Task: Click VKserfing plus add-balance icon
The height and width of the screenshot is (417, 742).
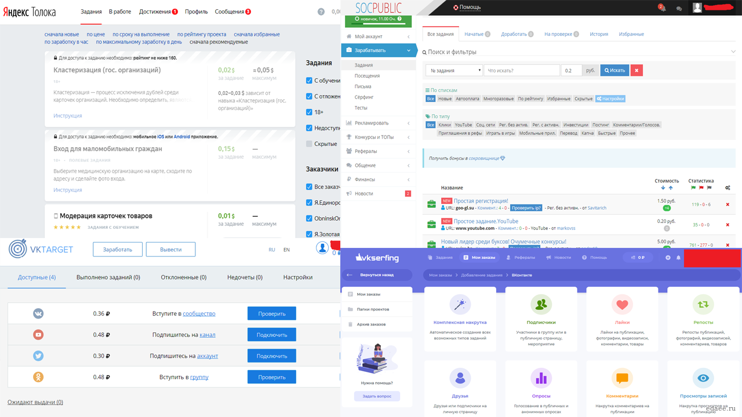Action: click(668, 257)
